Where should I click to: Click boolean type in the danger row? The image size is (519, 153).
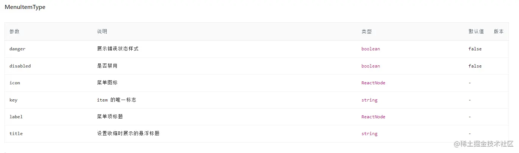[x=371, y=49]
